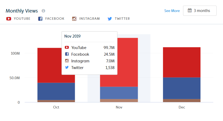Click the Facebook legend icon
The image size is (223, 121).
point(40,19)
